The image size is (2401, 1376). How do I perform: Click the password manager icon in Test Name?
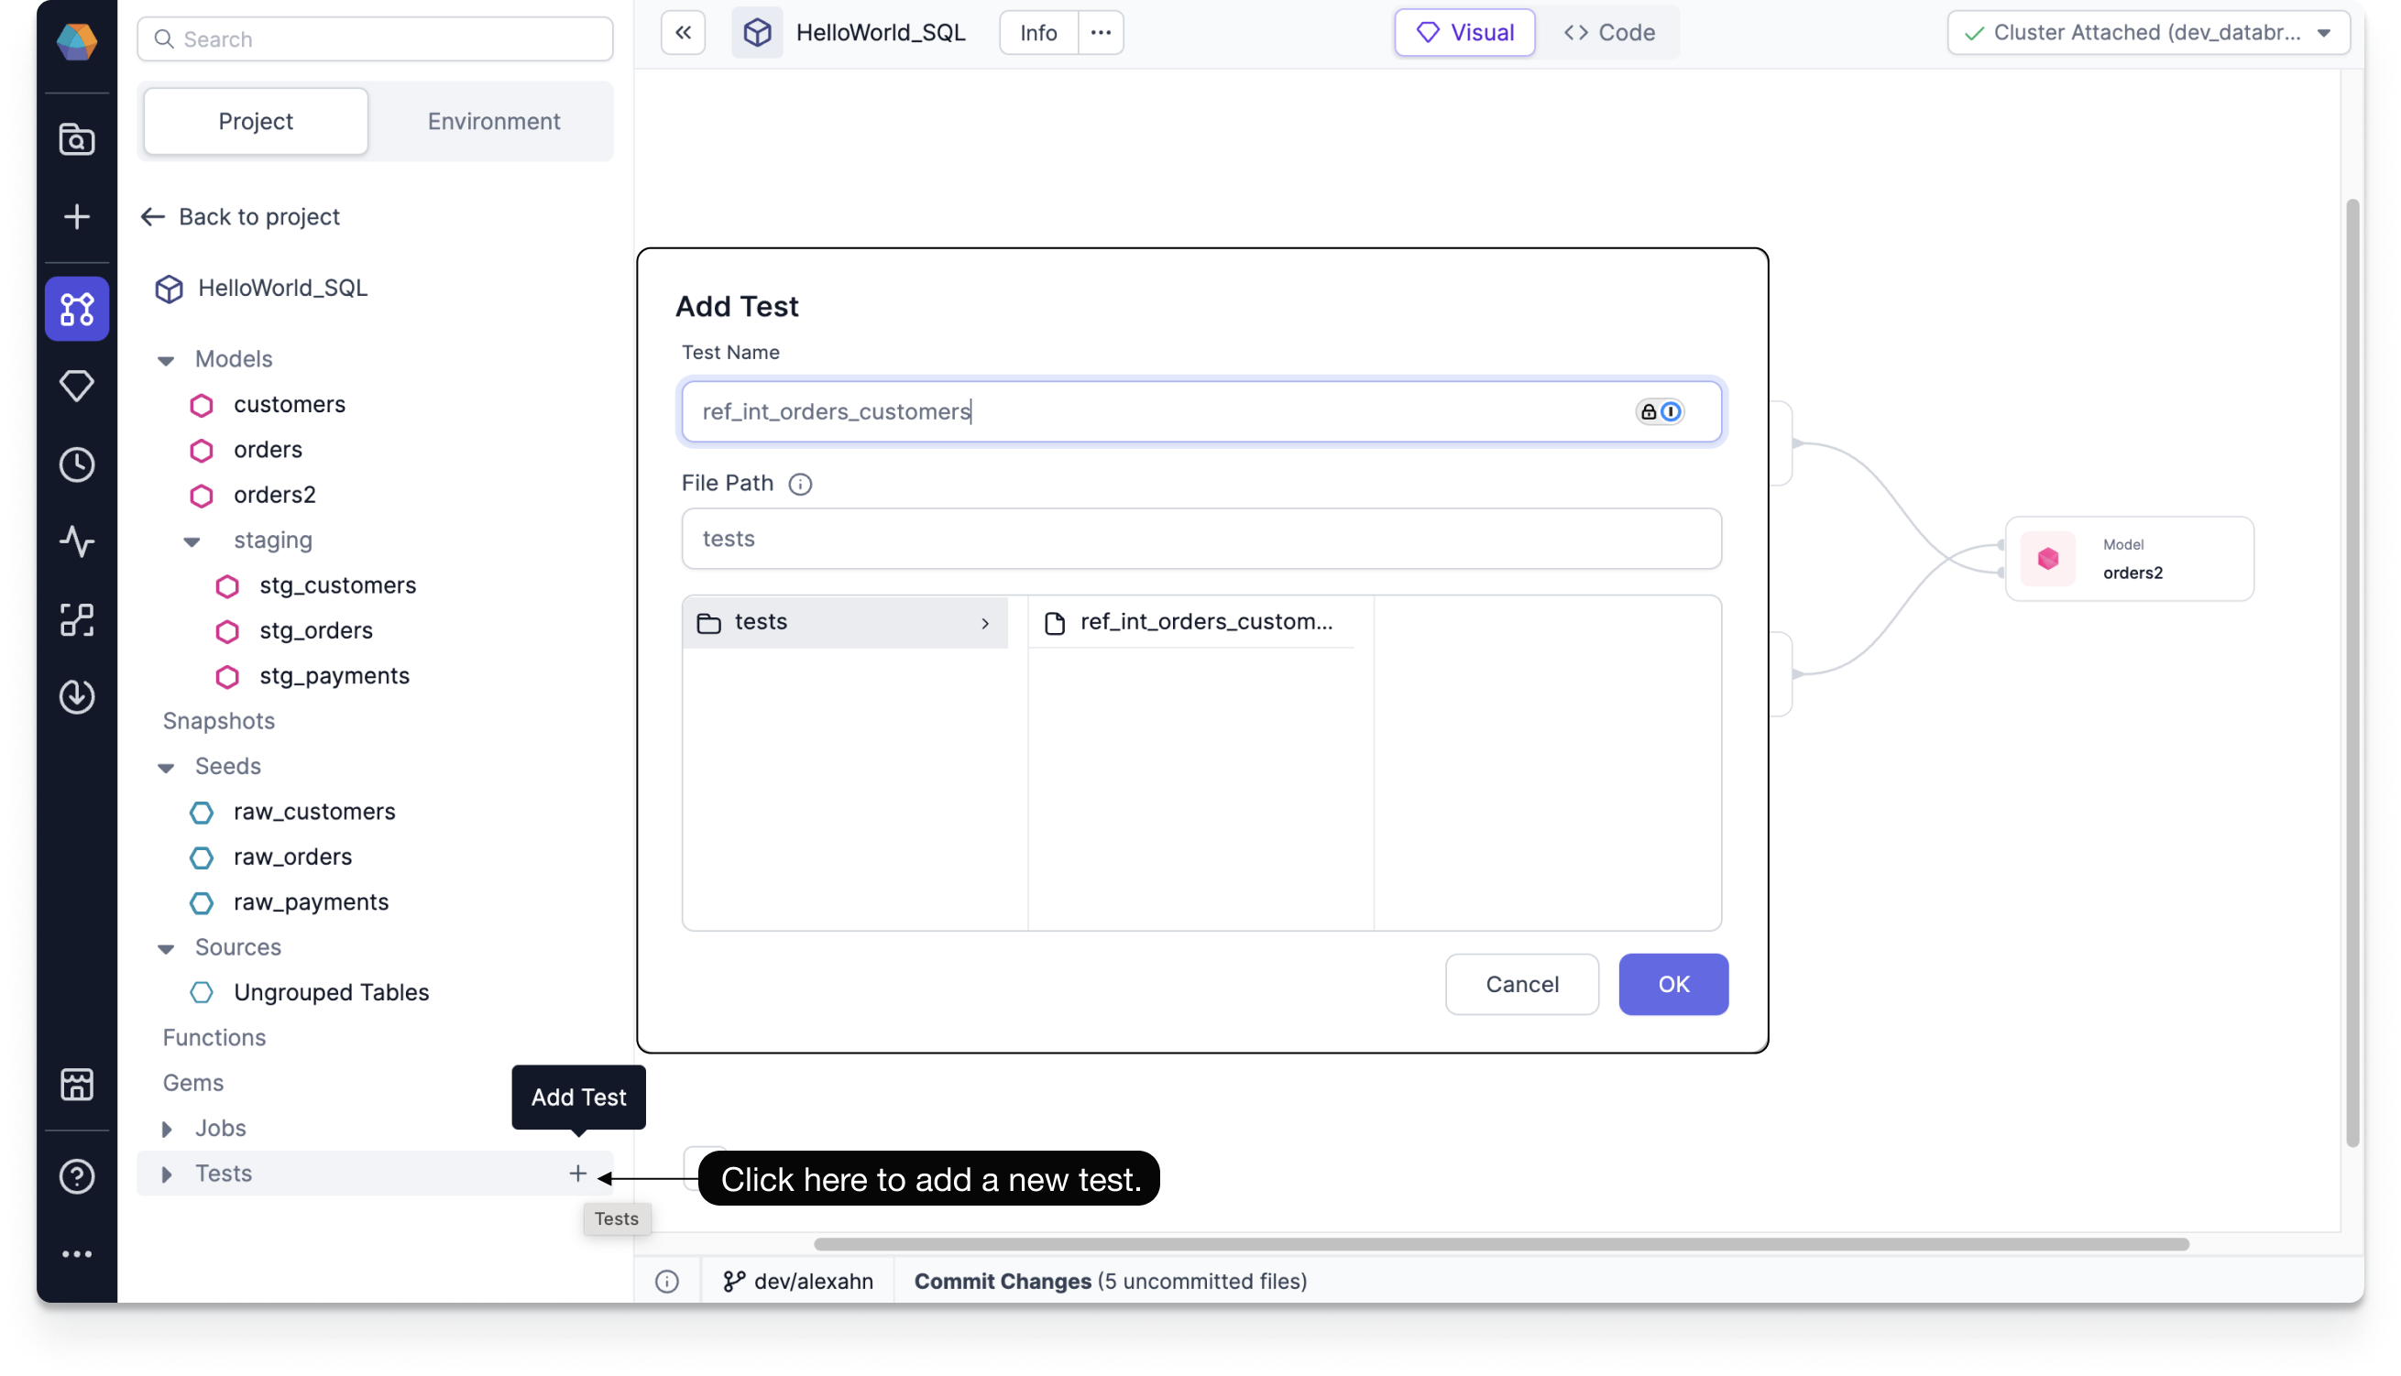(x=1659, y=412)
